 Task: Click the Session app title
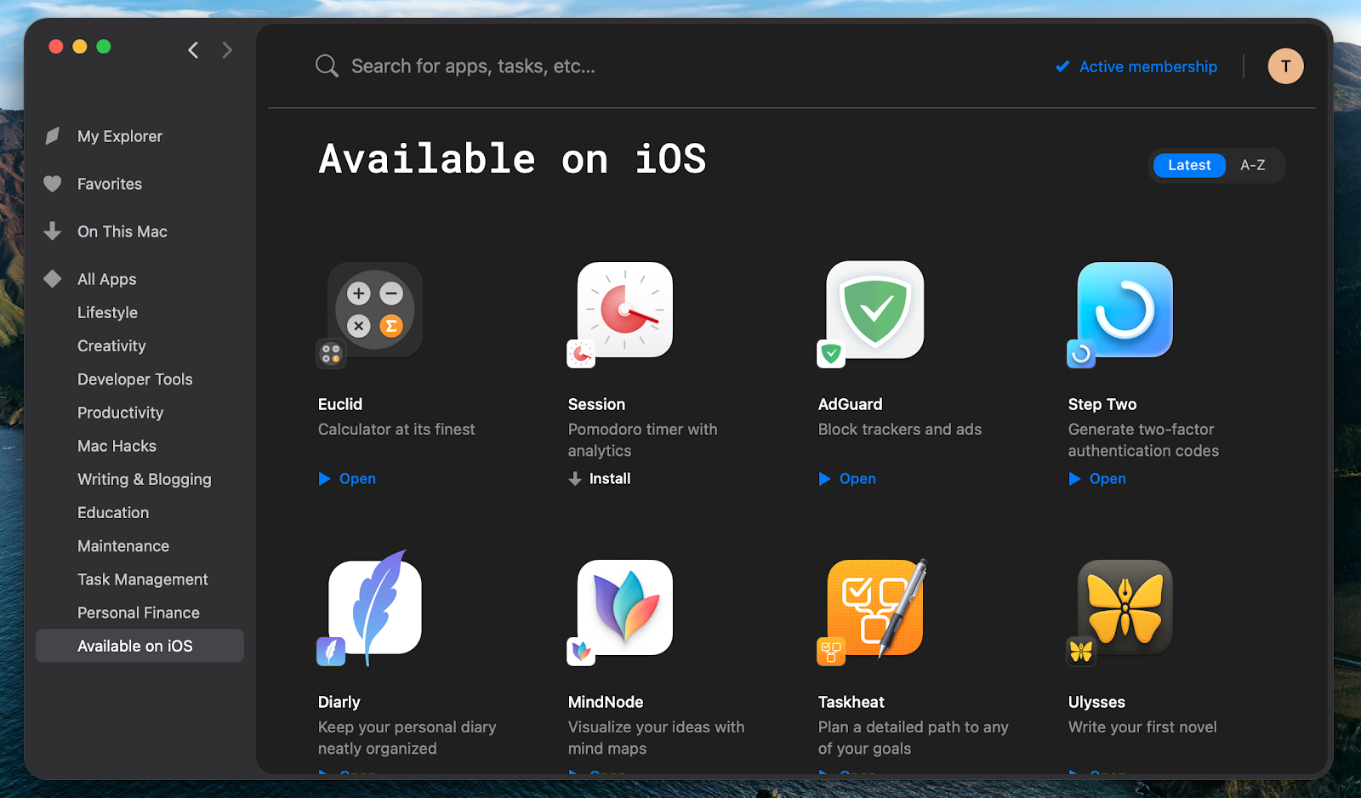tap(596, 404)
